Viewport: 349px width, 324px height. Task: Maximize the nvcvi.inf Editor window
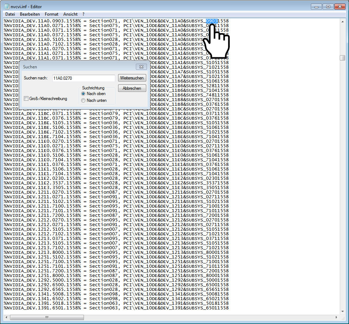328,7
